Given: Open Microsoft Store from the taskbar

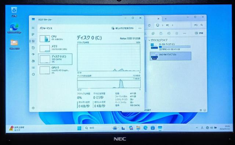Looking at the screenshot, I should click(x=153, y=128).
